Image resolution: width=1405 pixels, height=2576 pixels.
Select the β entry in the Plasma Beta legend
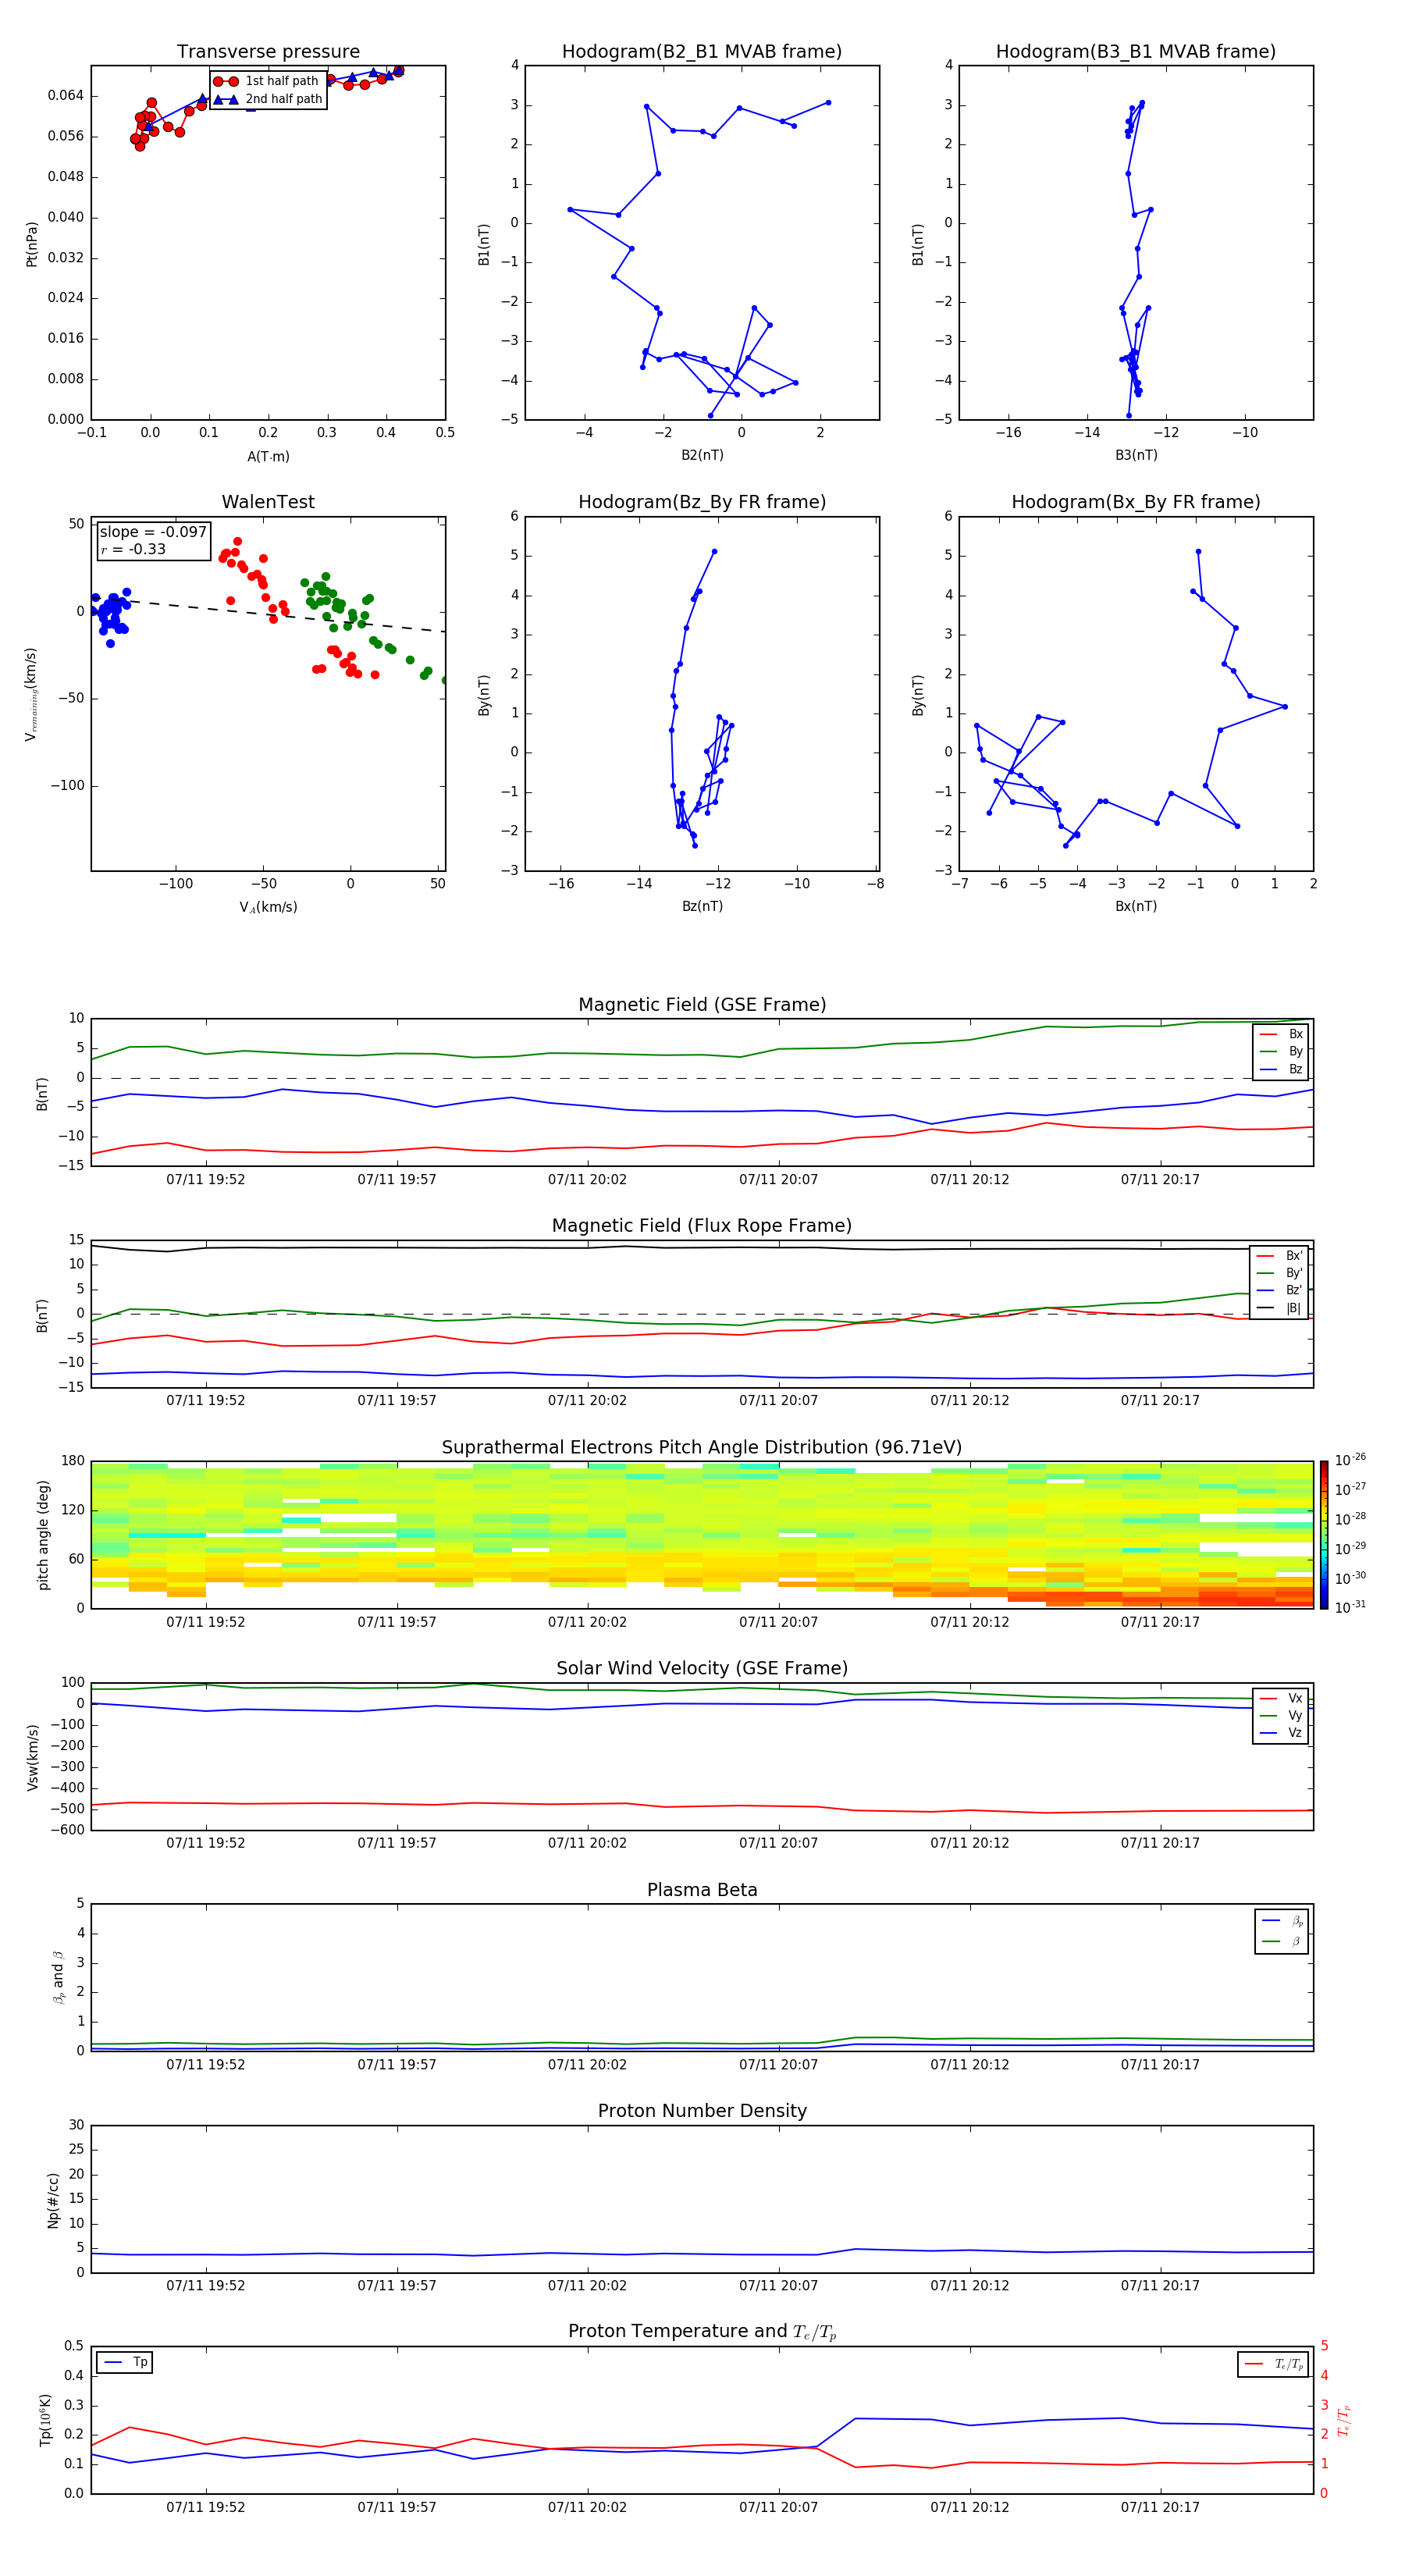pyautogui.click(x=1283, y=1942)
